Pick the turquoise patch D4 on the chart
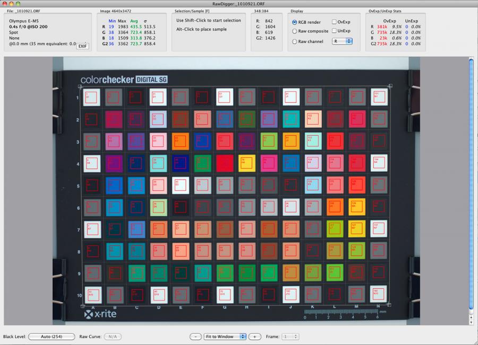Screen dimensions: 478x345 (158, 163)
